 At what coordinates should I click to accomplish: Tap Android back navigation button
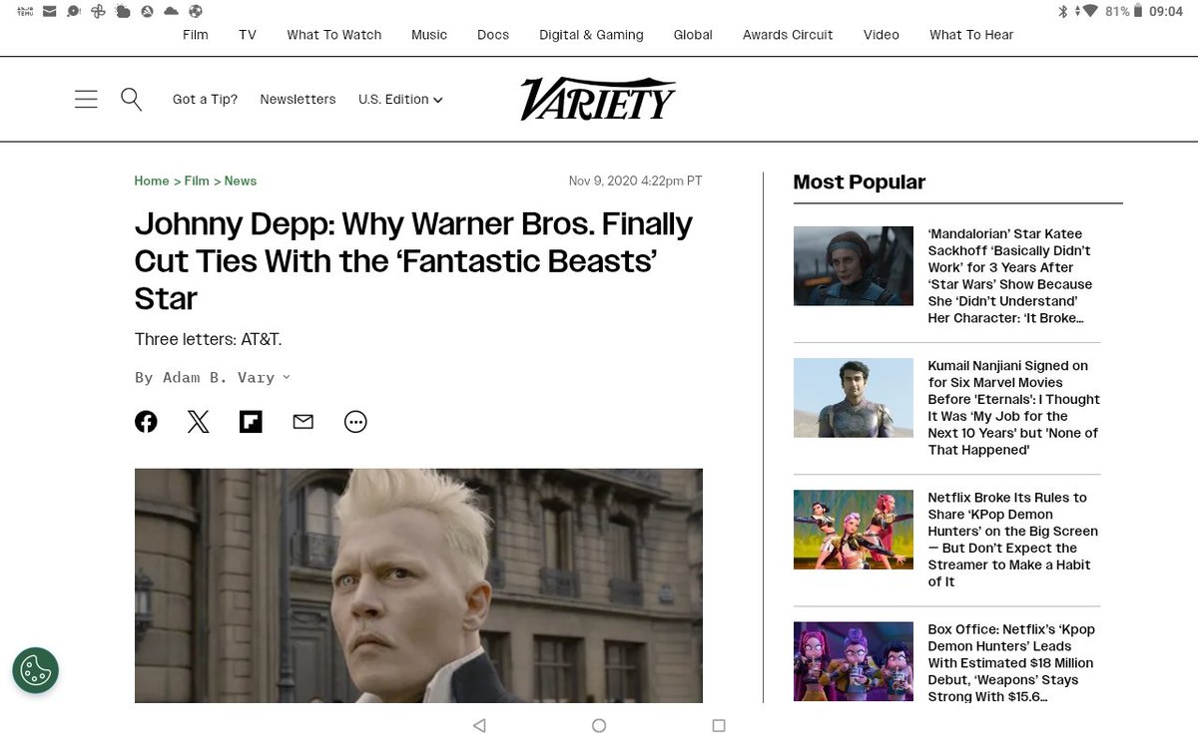coord(479,726)
